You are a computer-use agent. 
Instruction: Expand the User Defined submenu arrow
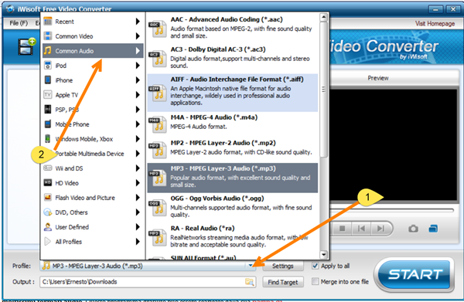tap(138, 227)
